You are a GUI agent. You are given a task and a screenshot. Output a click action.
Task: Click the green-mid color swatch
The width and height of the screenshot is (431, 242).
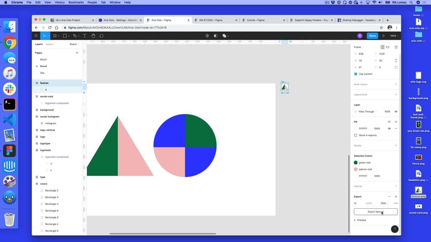tap(356, 163)
